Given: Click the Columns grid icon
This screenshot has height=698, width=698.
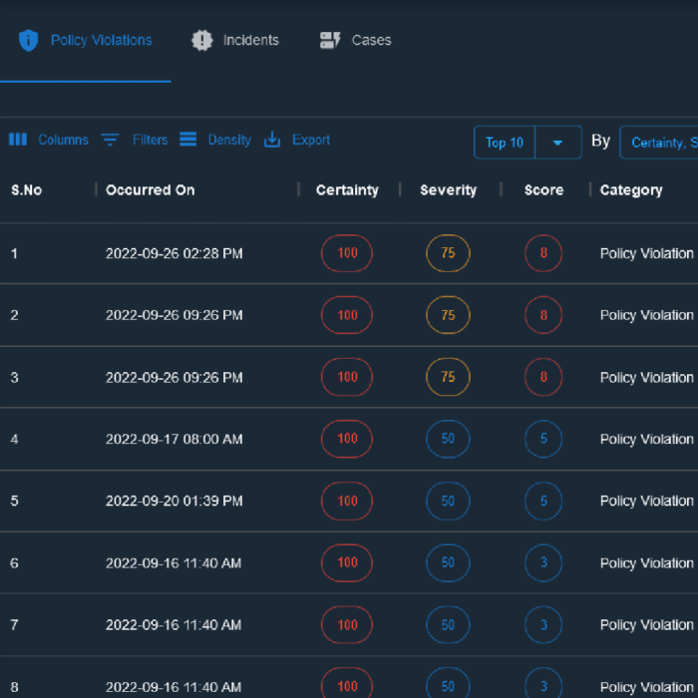Looking at the screenshot, I should pyautogui.click(x=18, y=140).
